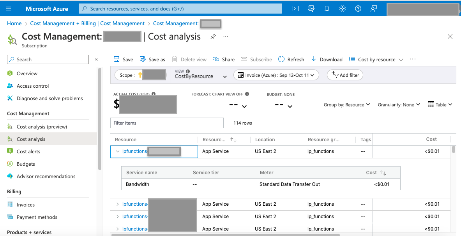This screenshot has width=461, height=236.
Task: Open Cloud Shell from the top bar
Action: pyautogui.click(x=296, y=9)
